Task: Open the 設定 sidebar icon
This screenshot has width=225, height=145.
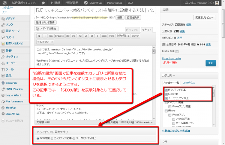Action: point(3,75)
